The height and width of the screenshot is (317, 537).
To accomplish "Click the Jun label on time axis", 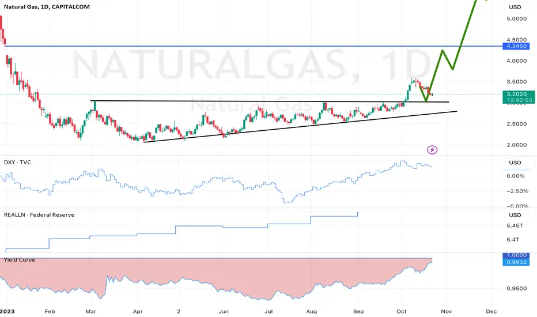I will pyautogui.click(x=224, y=311).
